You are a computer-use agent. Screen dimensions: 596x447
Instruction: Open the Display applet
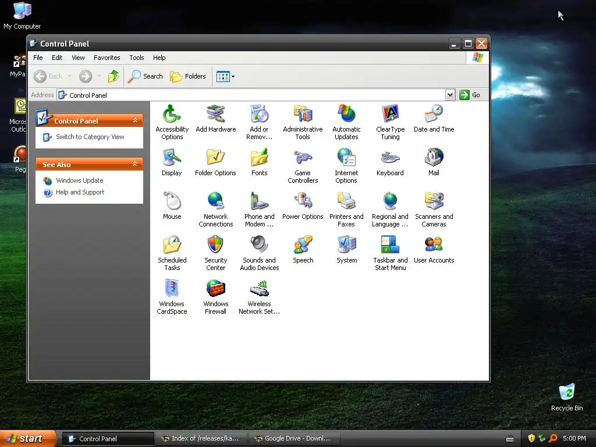tap(172, 162)
